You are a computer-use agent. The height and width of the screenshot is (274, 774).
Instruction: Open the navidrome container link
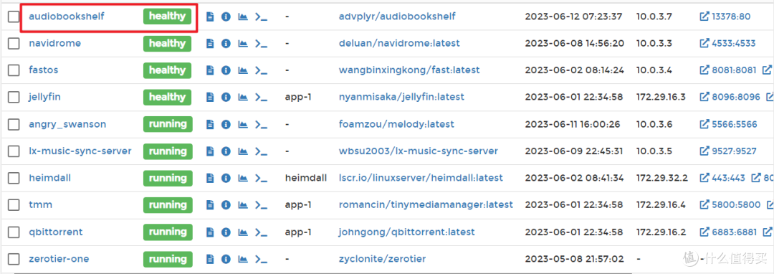click(54, 44)
